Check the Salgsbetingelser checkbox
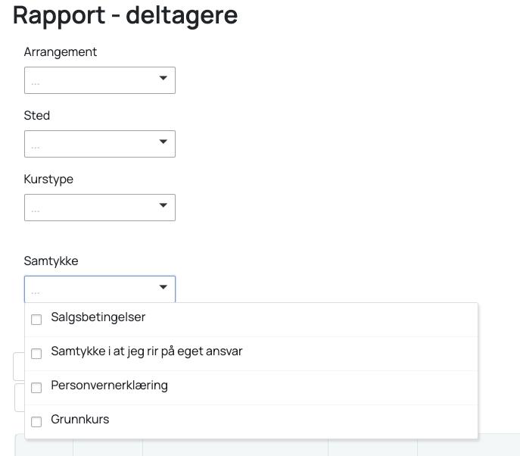 [x=36, y=320]
